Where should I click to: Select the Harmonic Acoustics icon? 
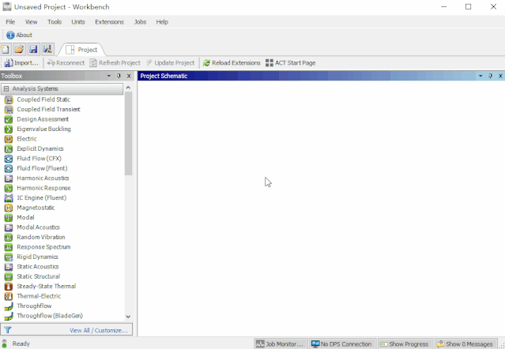click(x=9, y=178)
